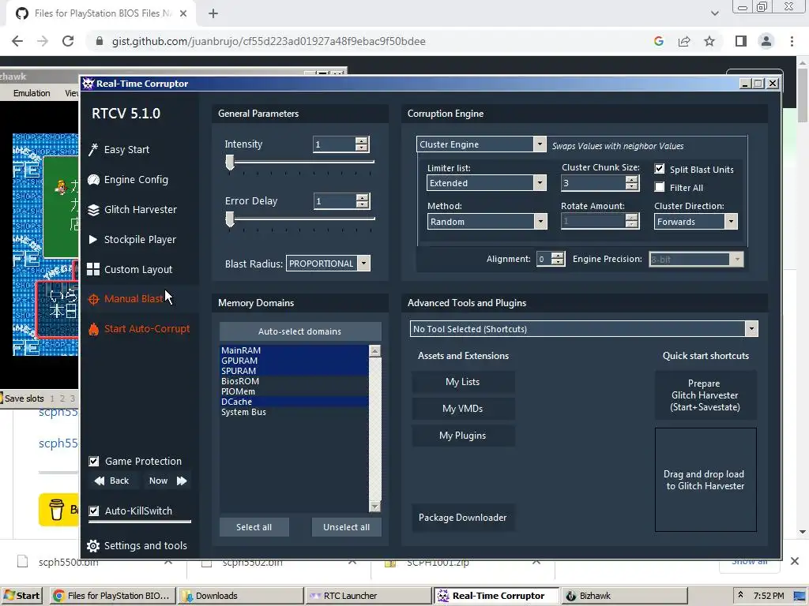Click Unselect all domains button
The width and height of the screenshot is (809, 606).
346,527
